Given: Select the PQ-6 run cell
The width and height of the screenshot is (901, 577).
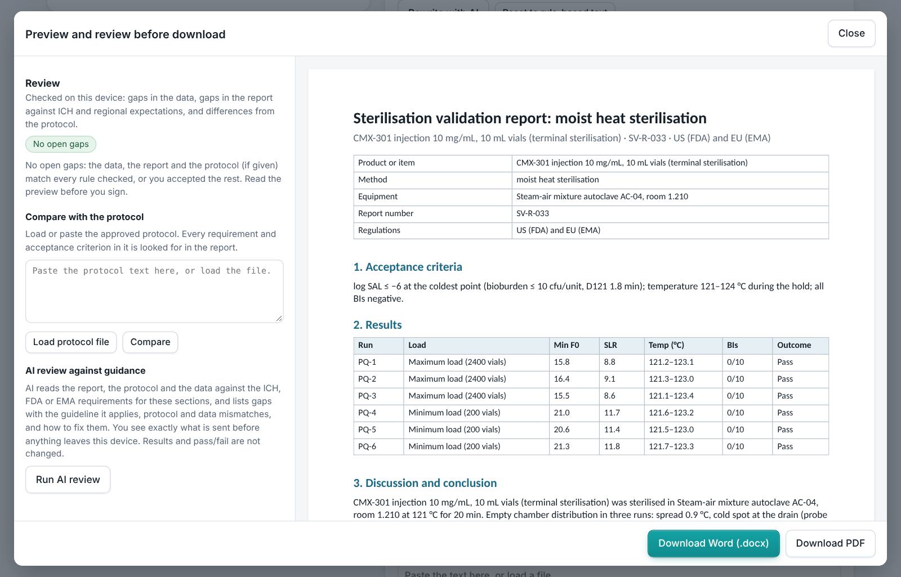Looking at the screenshot, I should pos(378,446).
